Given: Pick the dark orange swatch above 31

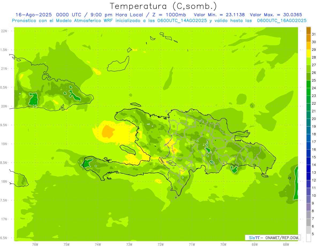Looking at the screenshot, I should tap(308, 30).
